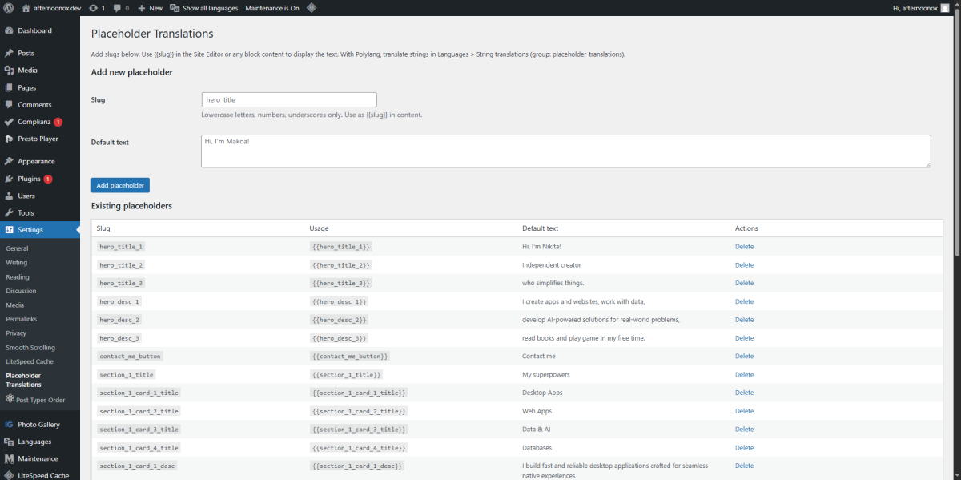
Task: Click inside the Default text textarea
Action: 565,151
